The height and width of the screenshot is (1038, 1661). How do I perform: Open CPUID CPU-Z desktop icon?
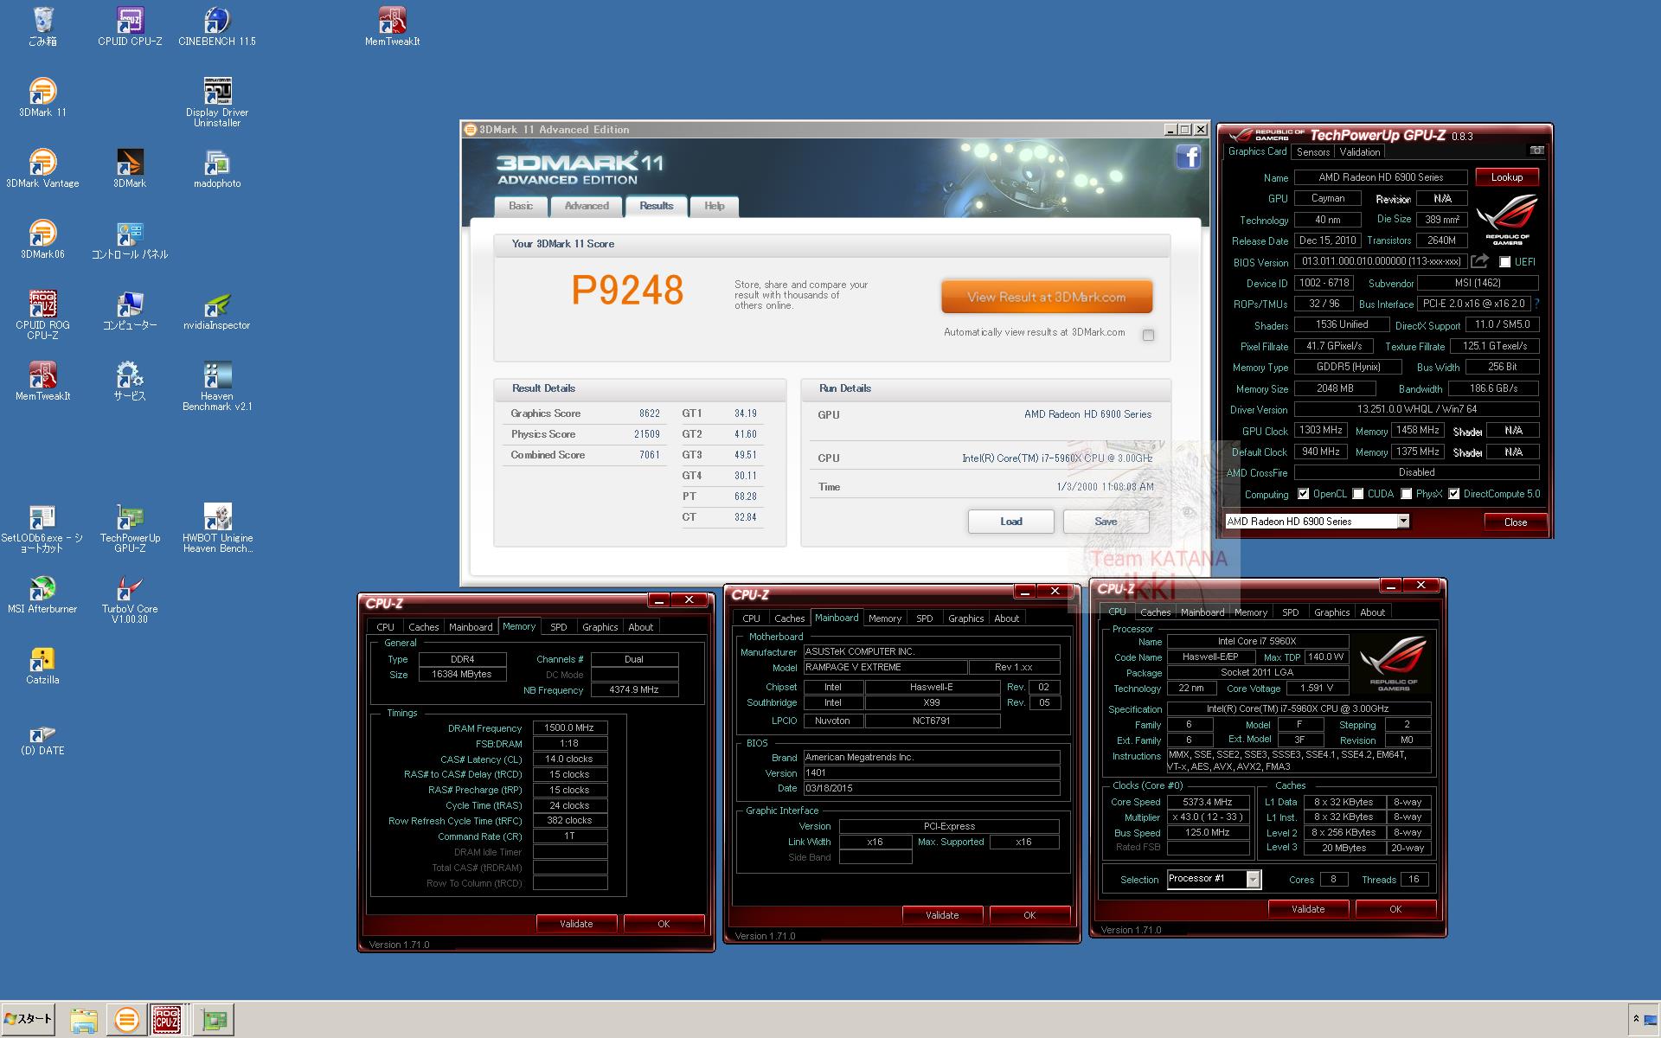[x=130, y=26]
